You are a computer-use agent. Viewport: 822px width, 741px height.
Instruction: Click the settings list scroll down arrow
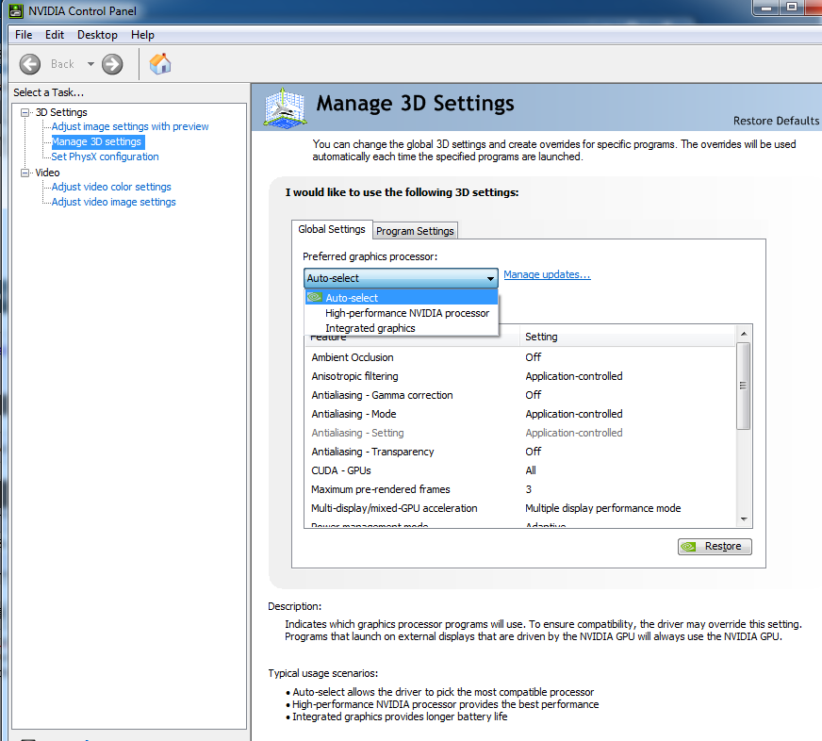[x=744, y=519]
